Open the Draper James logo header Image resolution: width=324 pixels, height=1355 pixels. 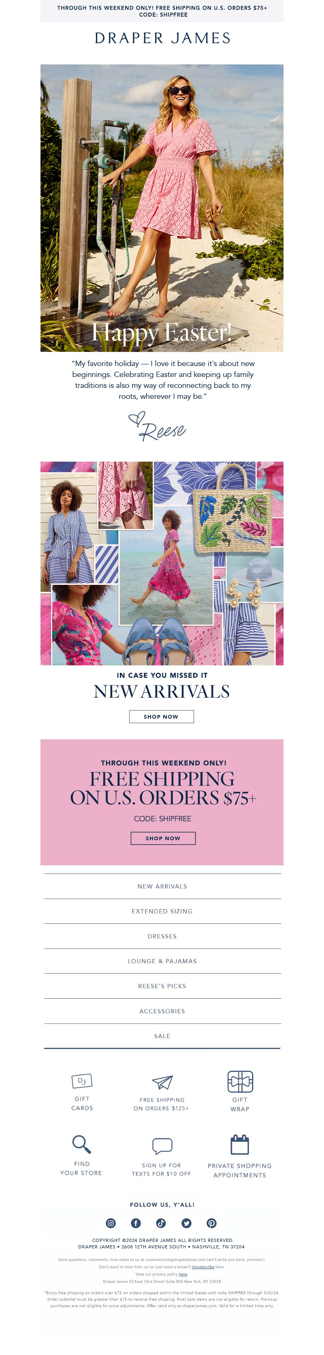(162, 38)
